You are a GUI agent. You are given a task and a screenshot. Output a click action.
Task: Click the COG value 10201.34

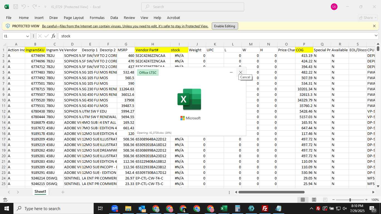[x=304, y=89]
